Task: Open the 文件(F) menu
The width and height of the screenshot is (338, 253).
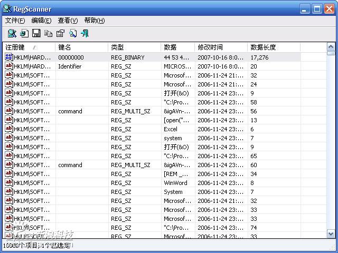Action: coord(15,21)
